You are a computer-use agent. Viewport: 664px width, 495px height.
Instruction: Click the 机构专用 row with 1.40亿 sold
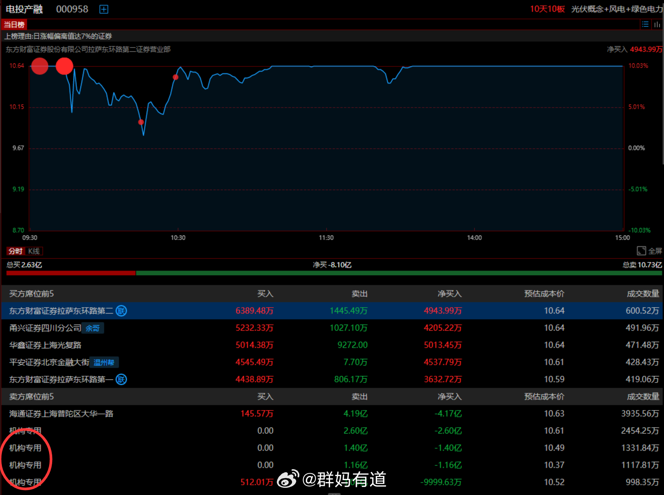pyautogui.click(x=332, y=448)
